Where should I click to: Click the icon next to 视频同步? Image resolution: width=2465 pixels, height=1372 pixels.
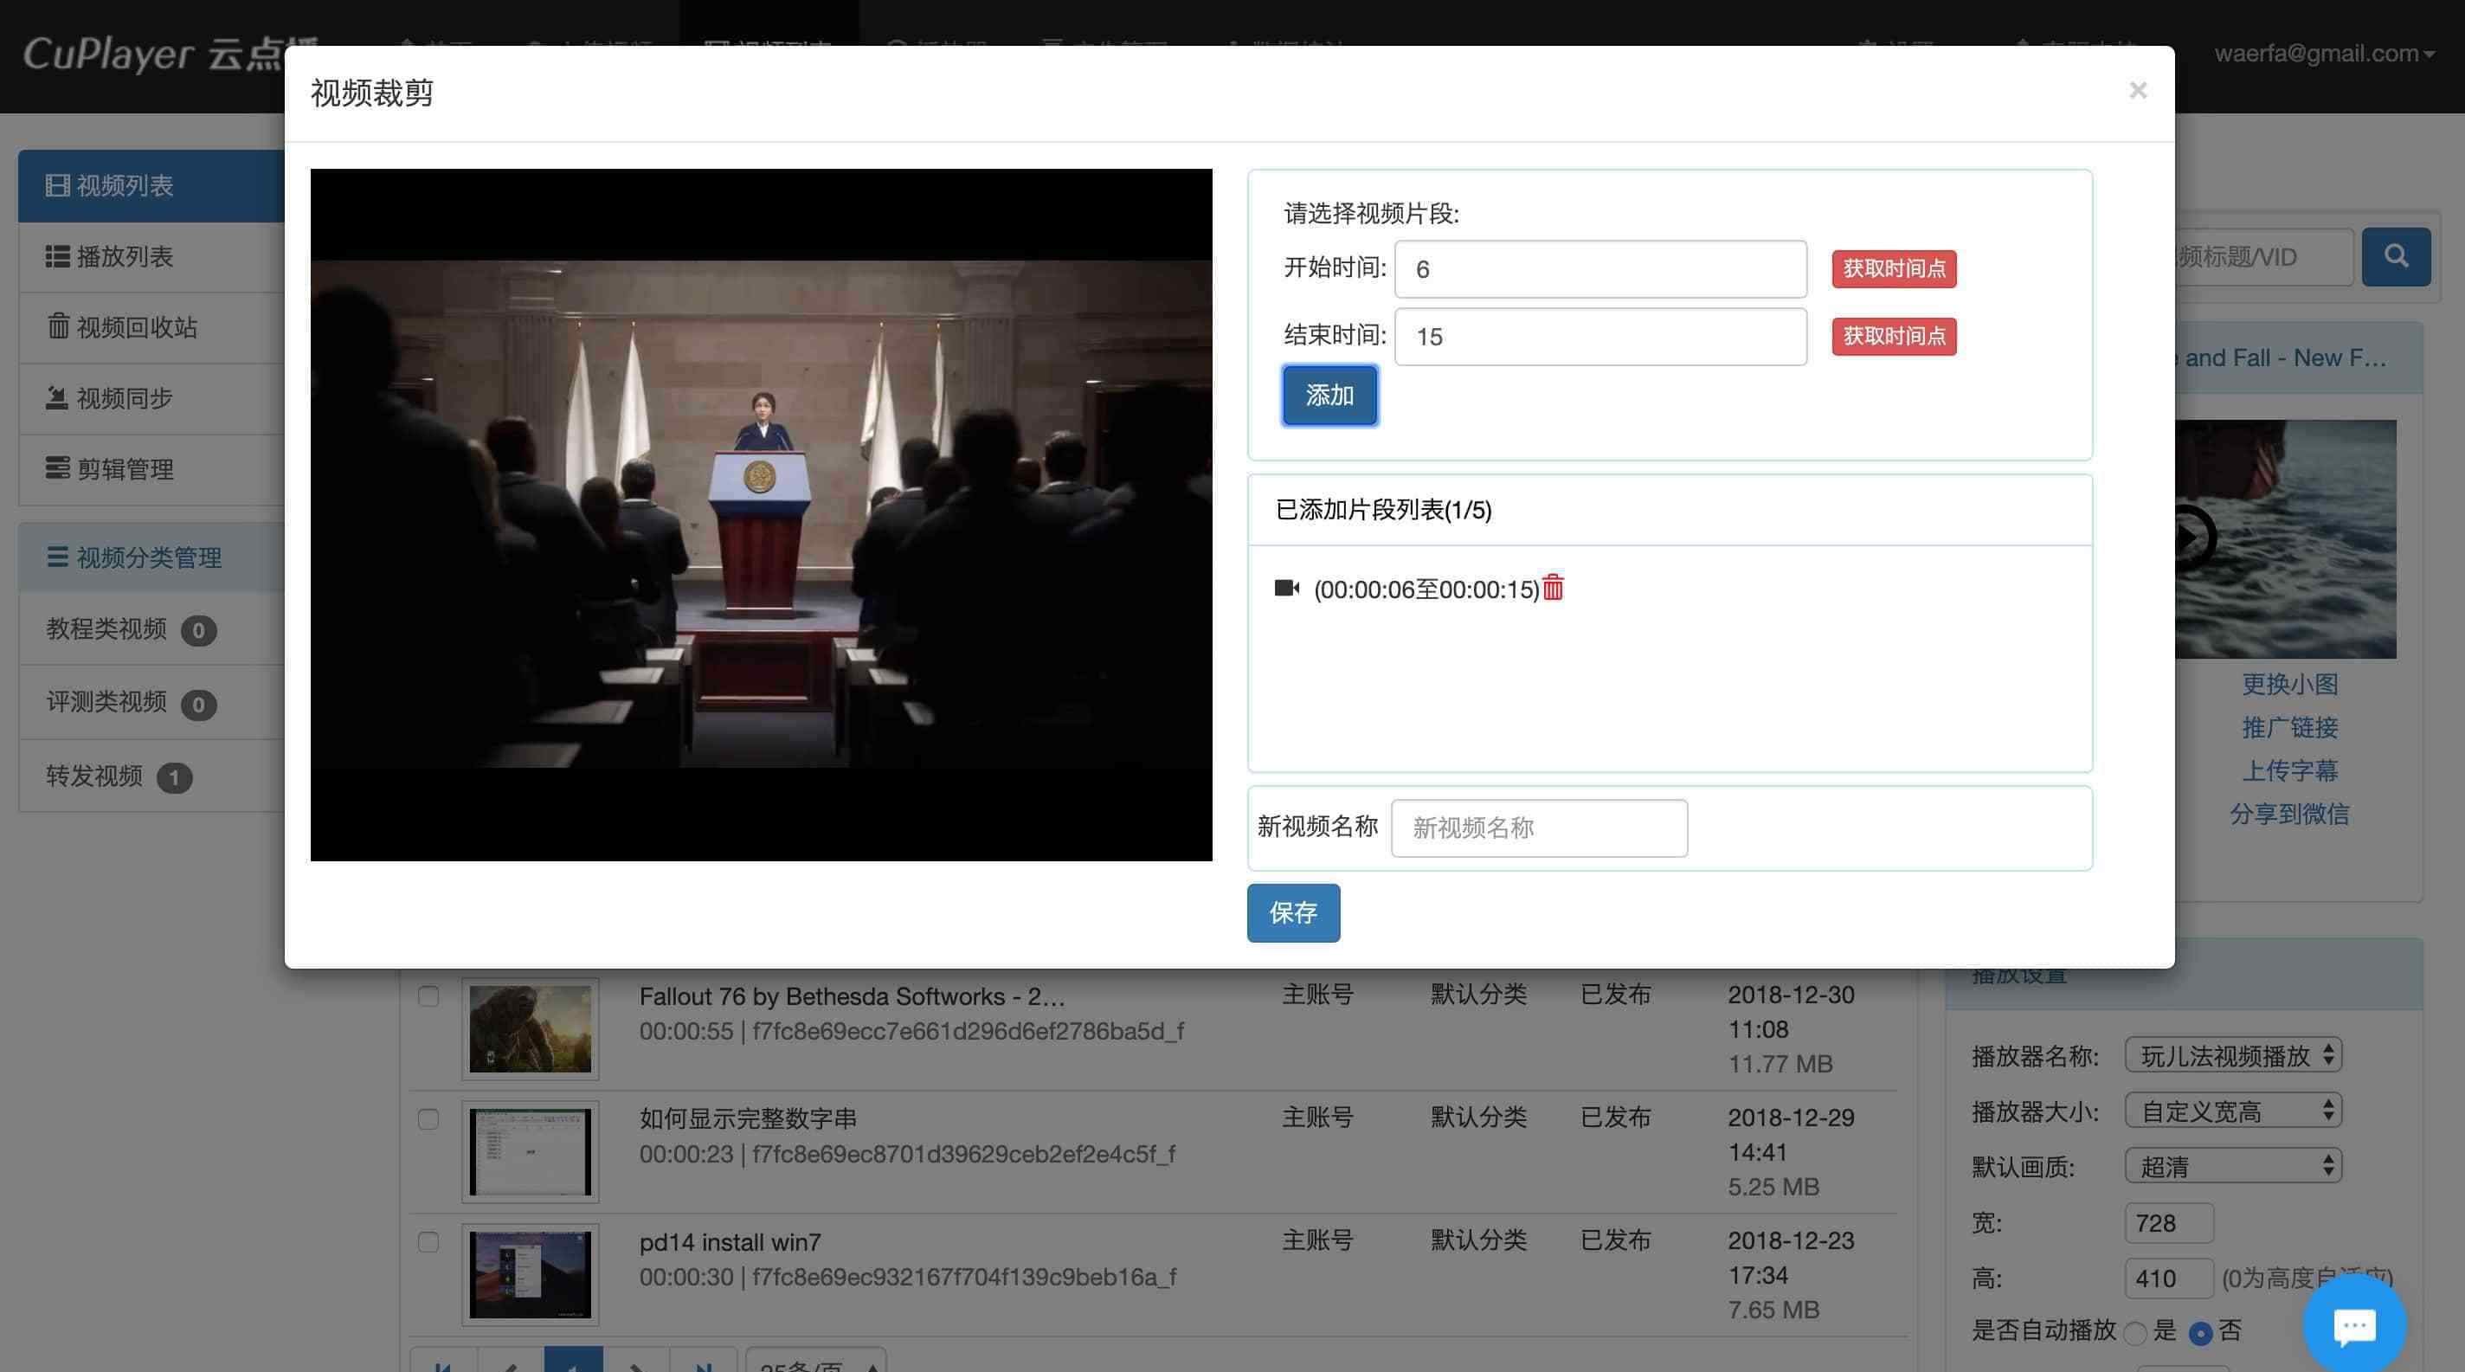coord(57,397)
